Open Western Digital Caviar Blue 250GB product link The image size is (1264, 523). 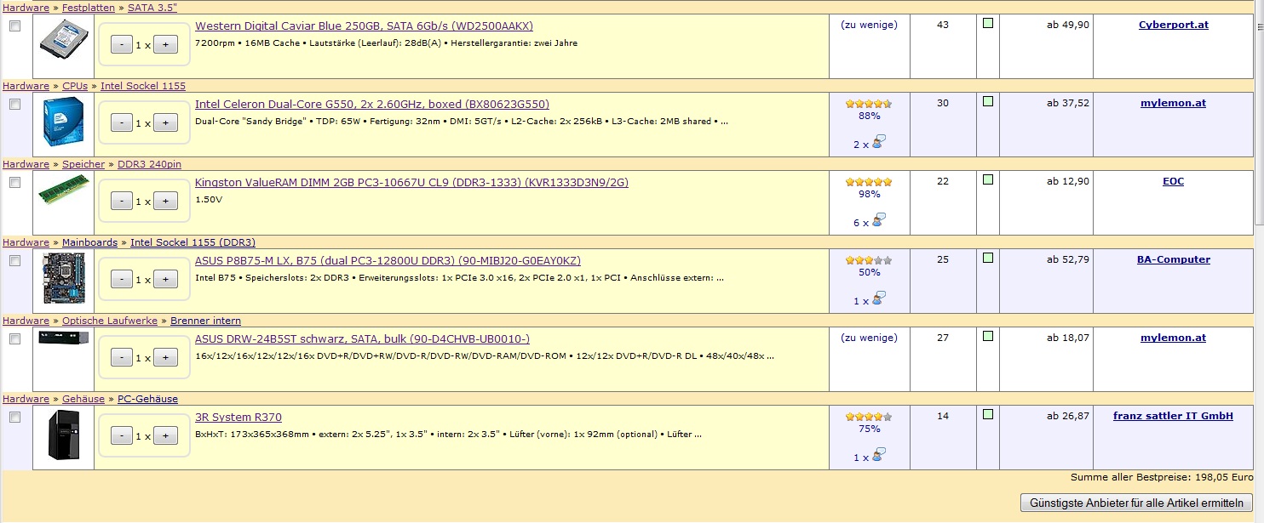(x=364, y=26)
